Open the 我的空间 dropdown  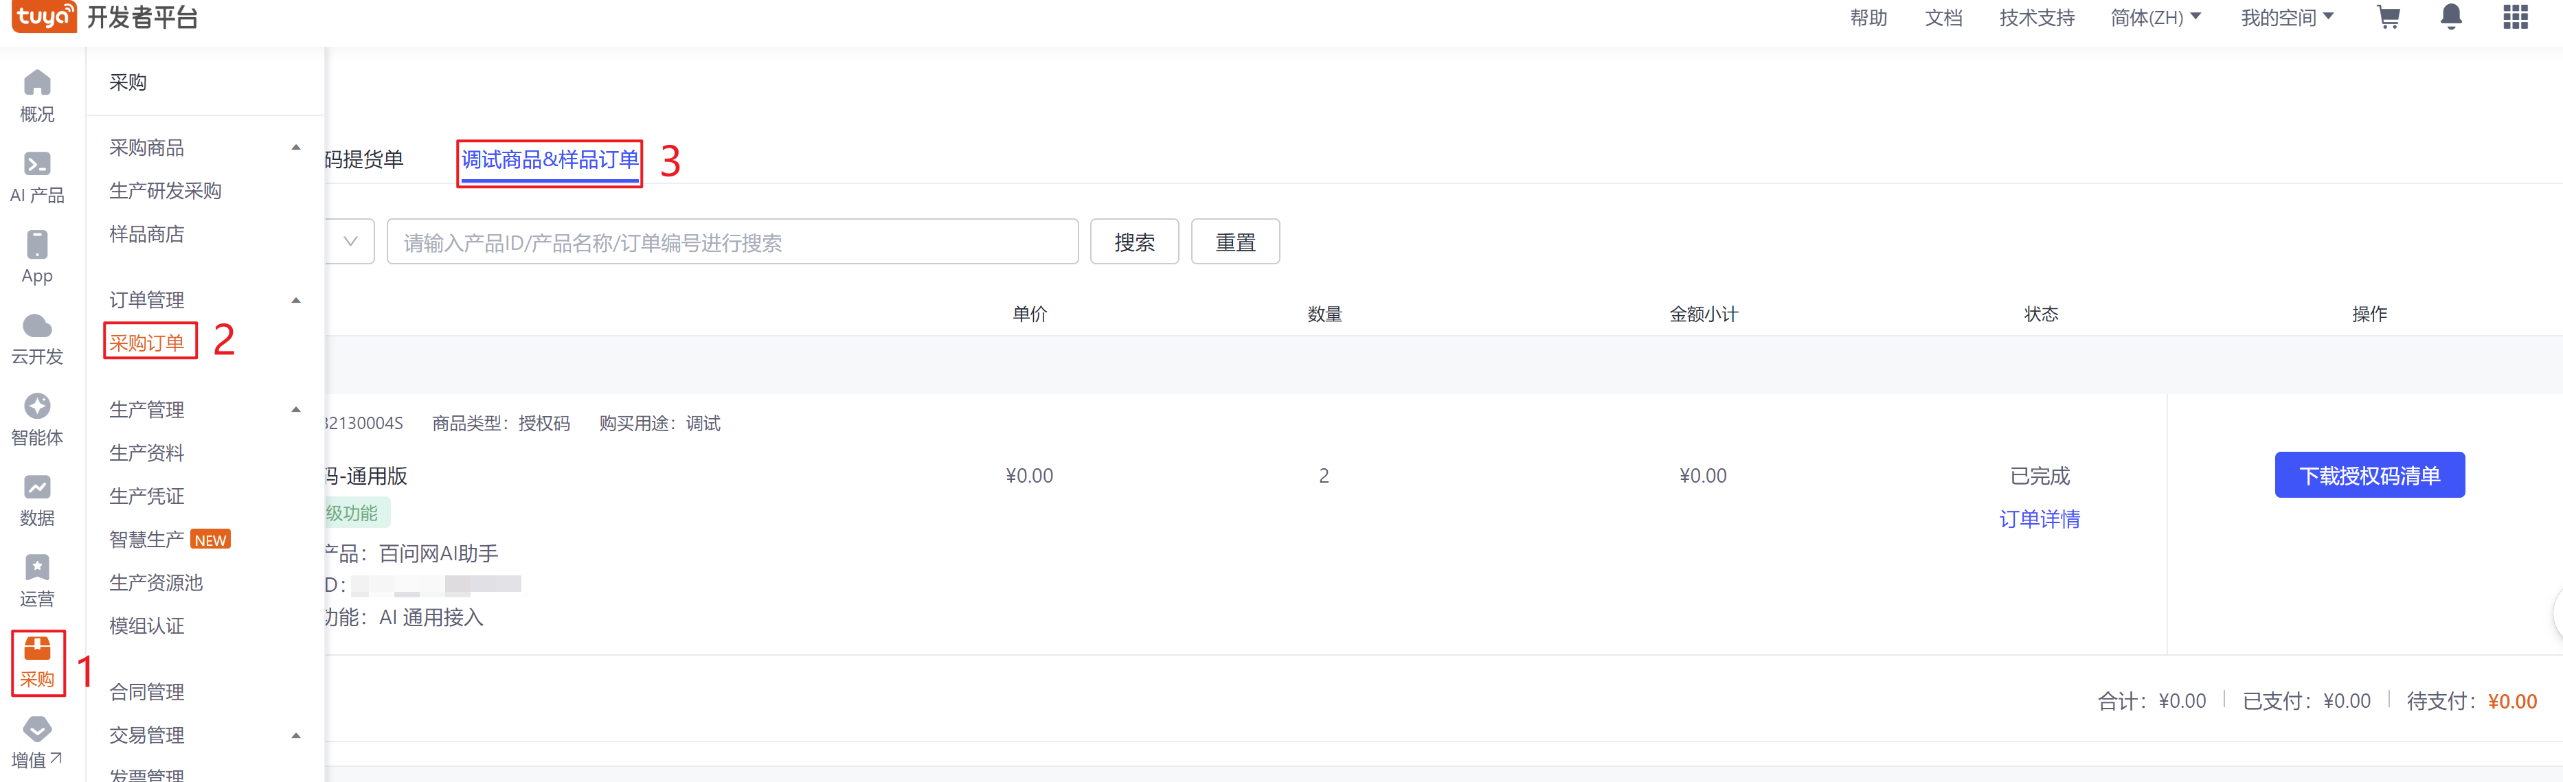(2286, 18)
